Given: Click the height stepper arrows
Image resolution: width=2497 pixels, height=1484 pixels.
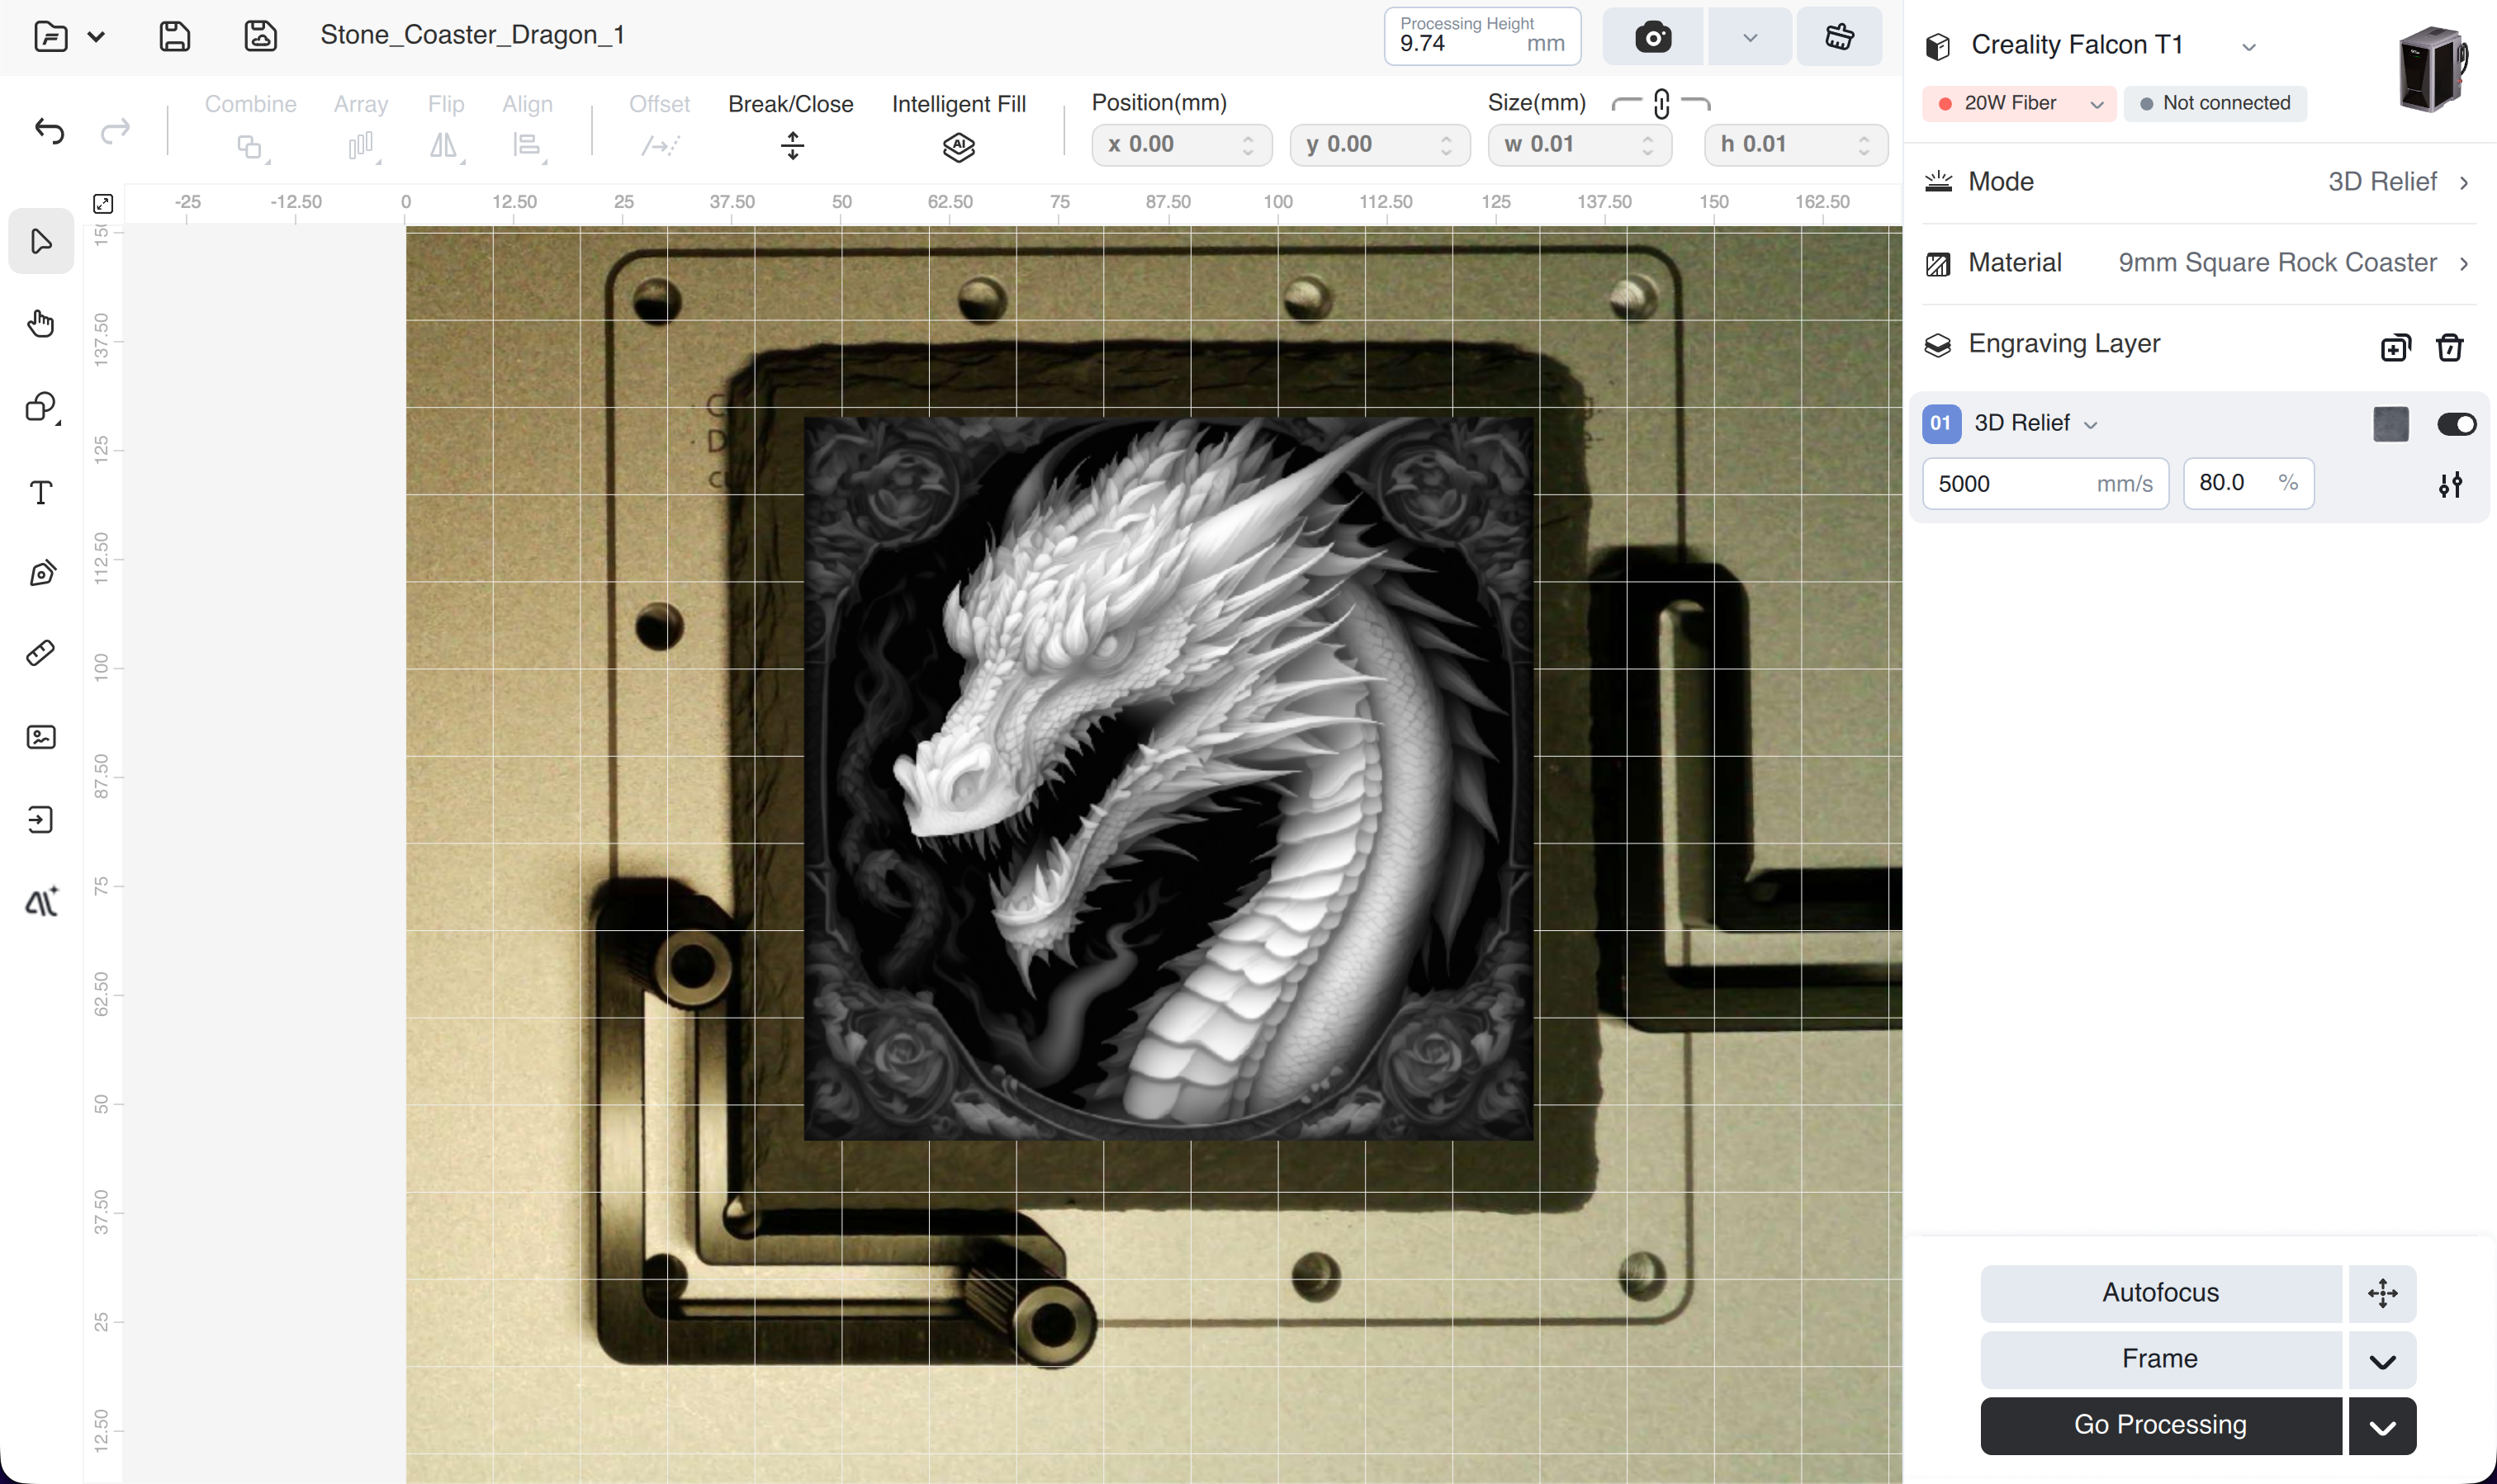Looking at the screenshot, I should pos(1864,146).
